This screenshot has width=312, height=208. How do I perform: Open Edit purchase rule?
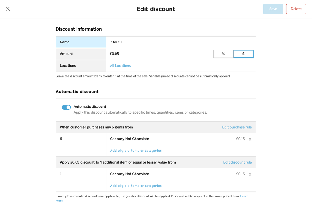click(x=237, y=127)
